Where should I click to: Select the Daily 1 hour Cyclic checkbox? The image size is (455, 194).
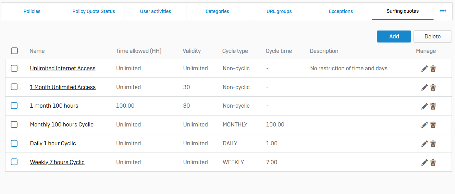(x=14, y=143)
